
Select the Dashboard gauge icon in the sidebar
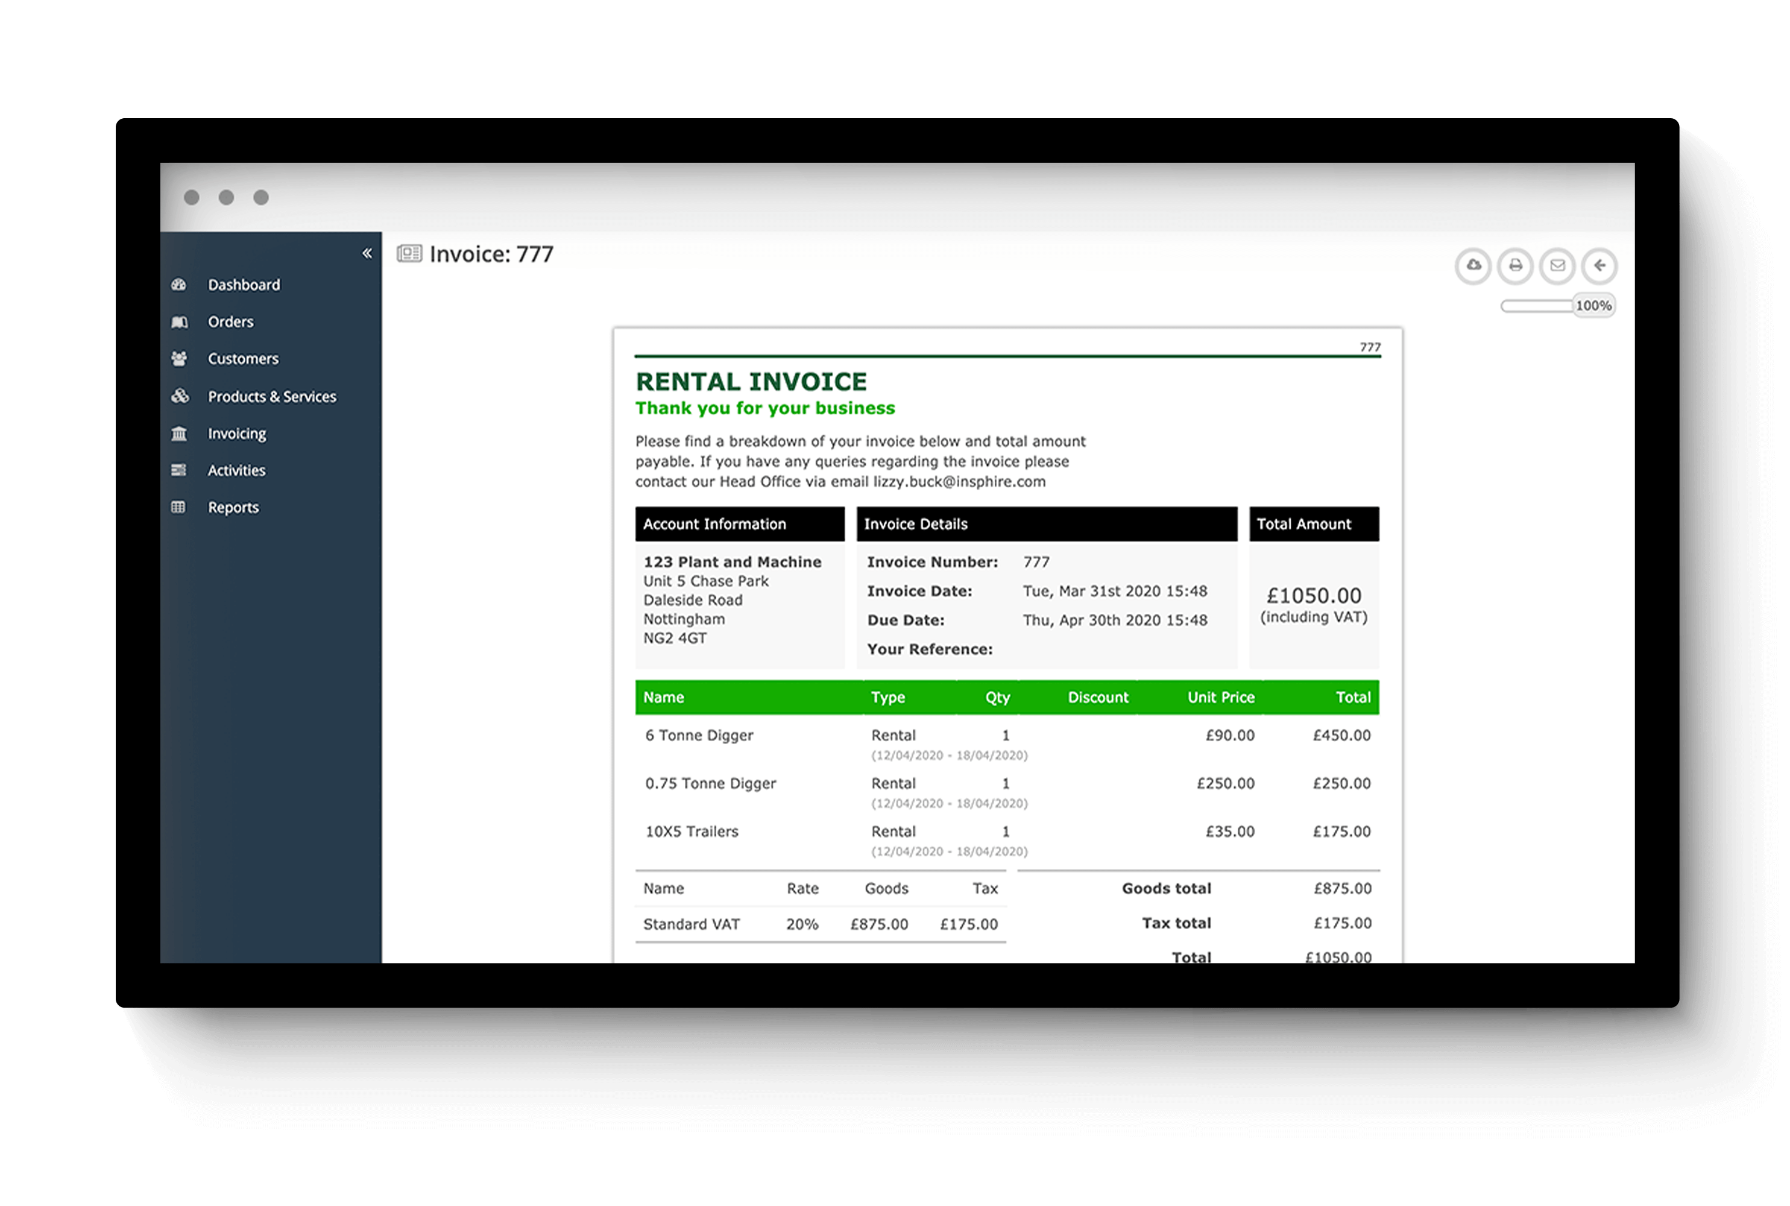click(x=179, y=285)
